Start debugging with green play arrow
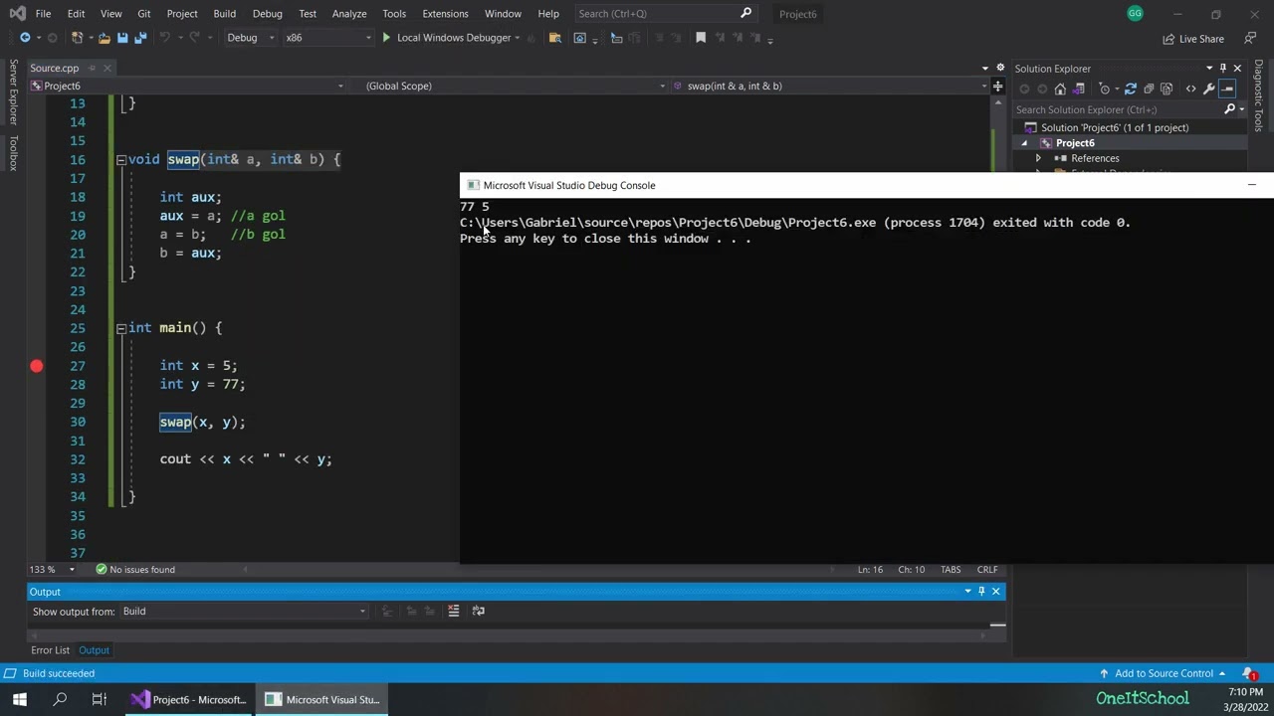Viewport: 1274px width, 716px height. click(x=386, y=38)
